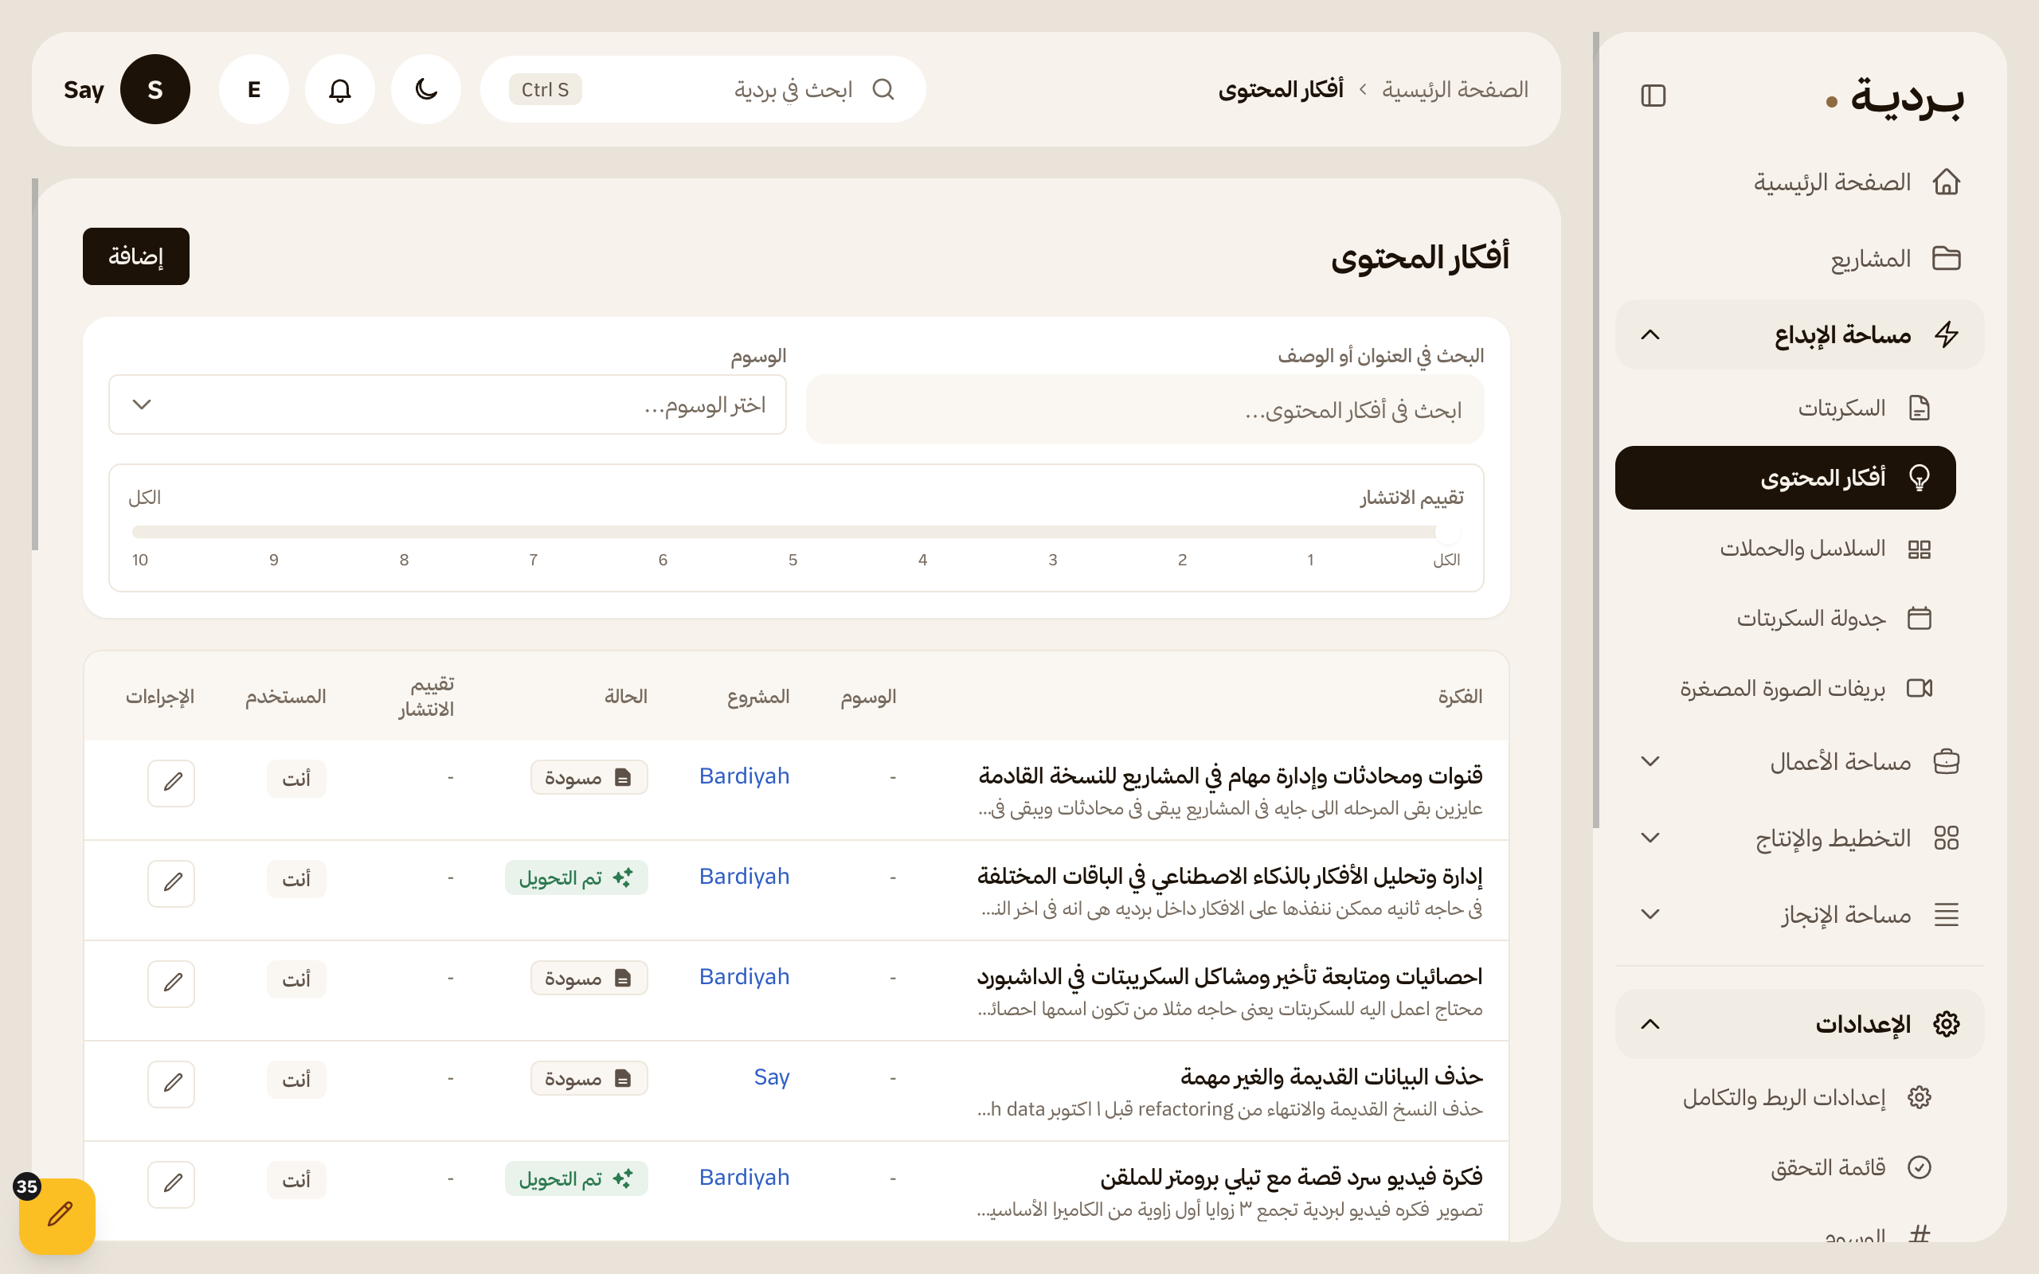Click the مسودة badge on the حذف البيانات row
The width and height of the screenshot is (2039, 1274).
coord(589,1078)
